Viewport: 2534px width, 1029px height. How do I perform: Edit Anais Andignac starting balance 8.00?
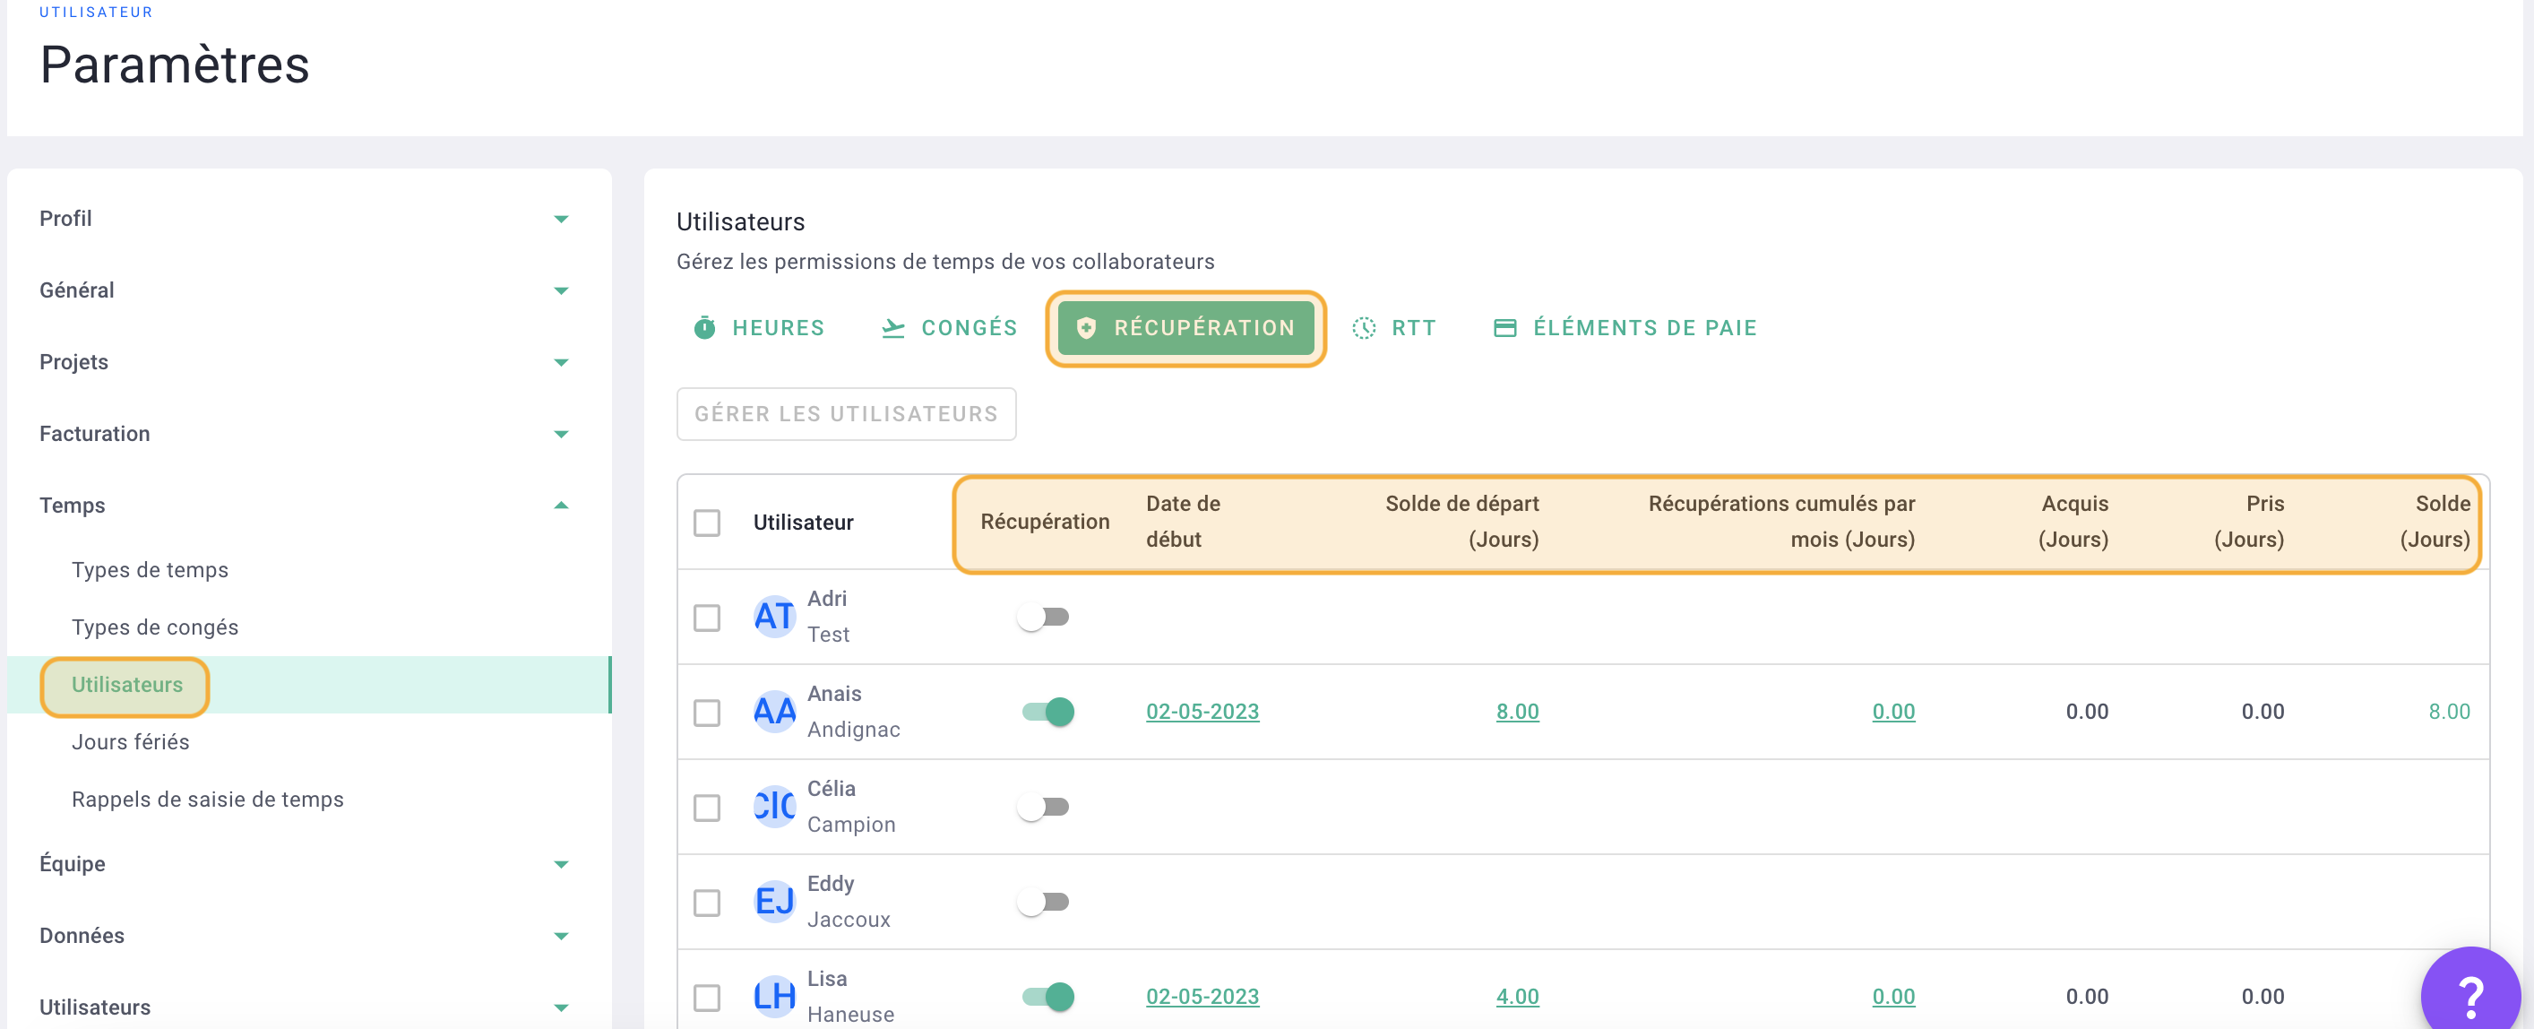tap(1517, 712)
